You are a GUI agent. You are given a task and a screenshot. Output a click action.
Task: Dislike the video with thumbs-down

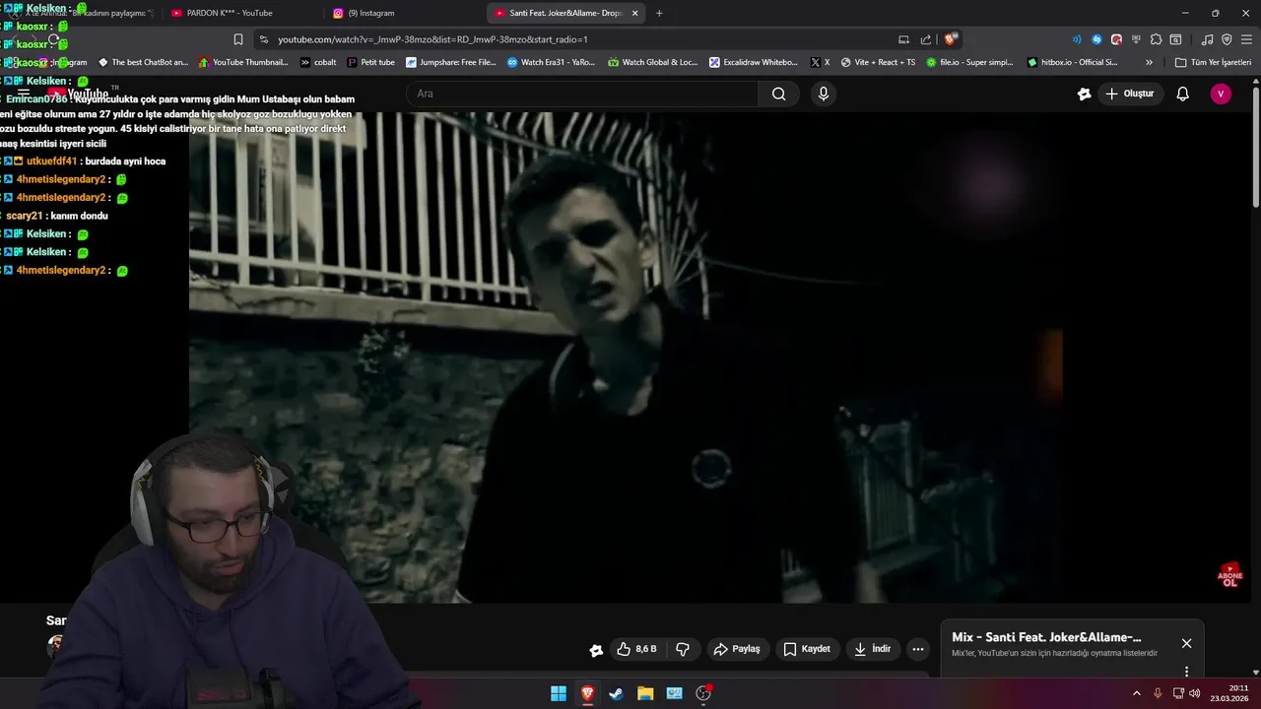[683, 649]
